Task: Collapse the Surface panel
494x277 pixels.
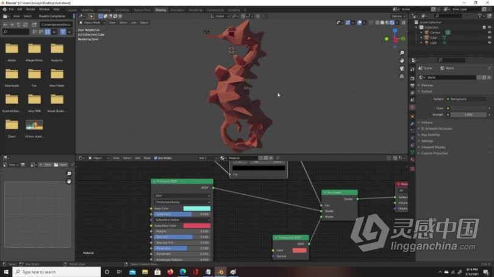Action: point(426,91)
